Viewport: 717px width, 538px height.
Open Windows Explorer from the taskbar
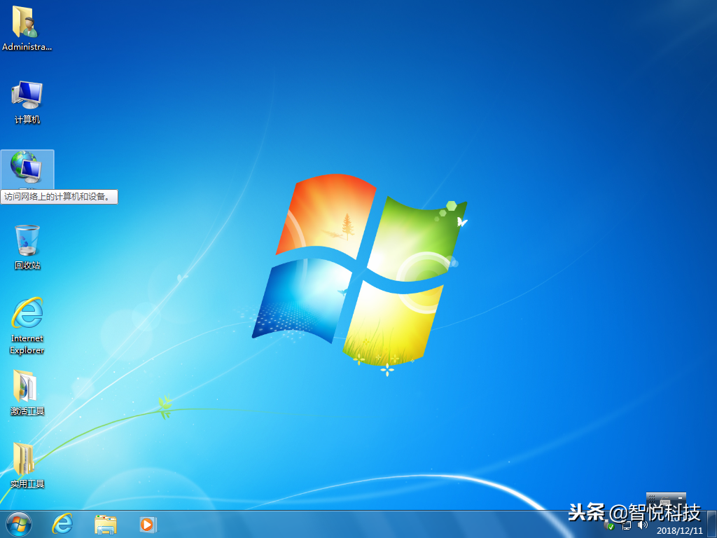[105, 525]
